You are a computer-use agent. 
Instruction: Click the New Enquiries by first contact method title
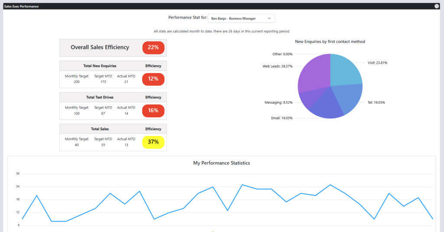pos(330,42)
